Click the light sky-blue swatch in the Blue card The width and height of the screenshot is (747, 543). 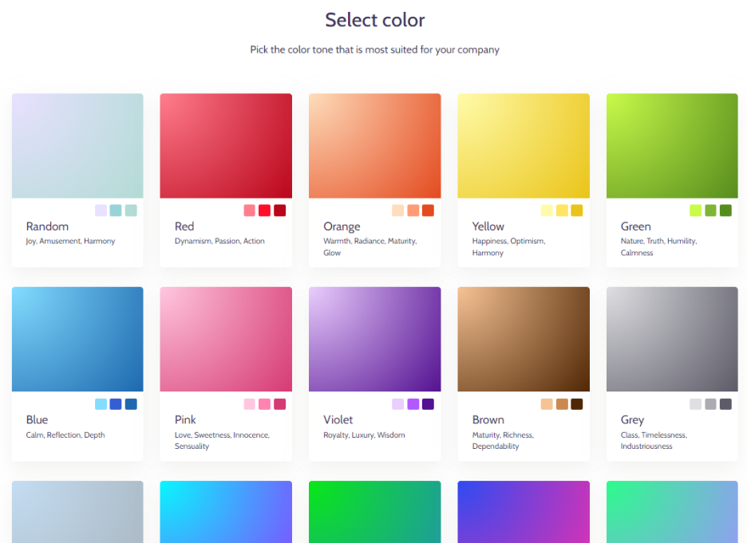point(101,404)
